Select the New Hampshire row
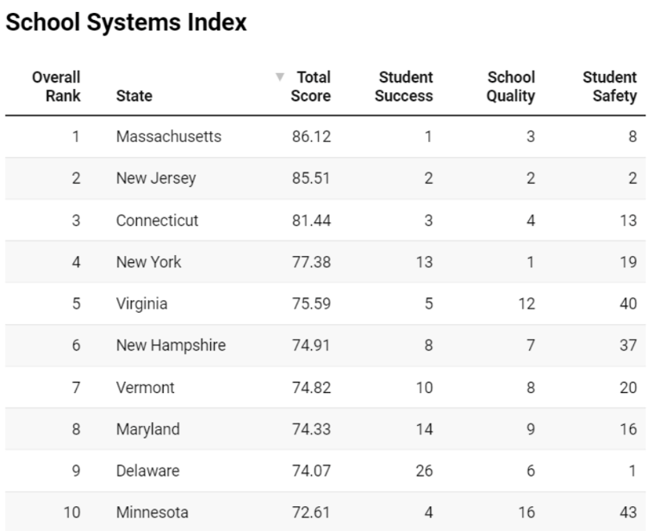Screen dimensions: 667x531 tap(171, 346)
